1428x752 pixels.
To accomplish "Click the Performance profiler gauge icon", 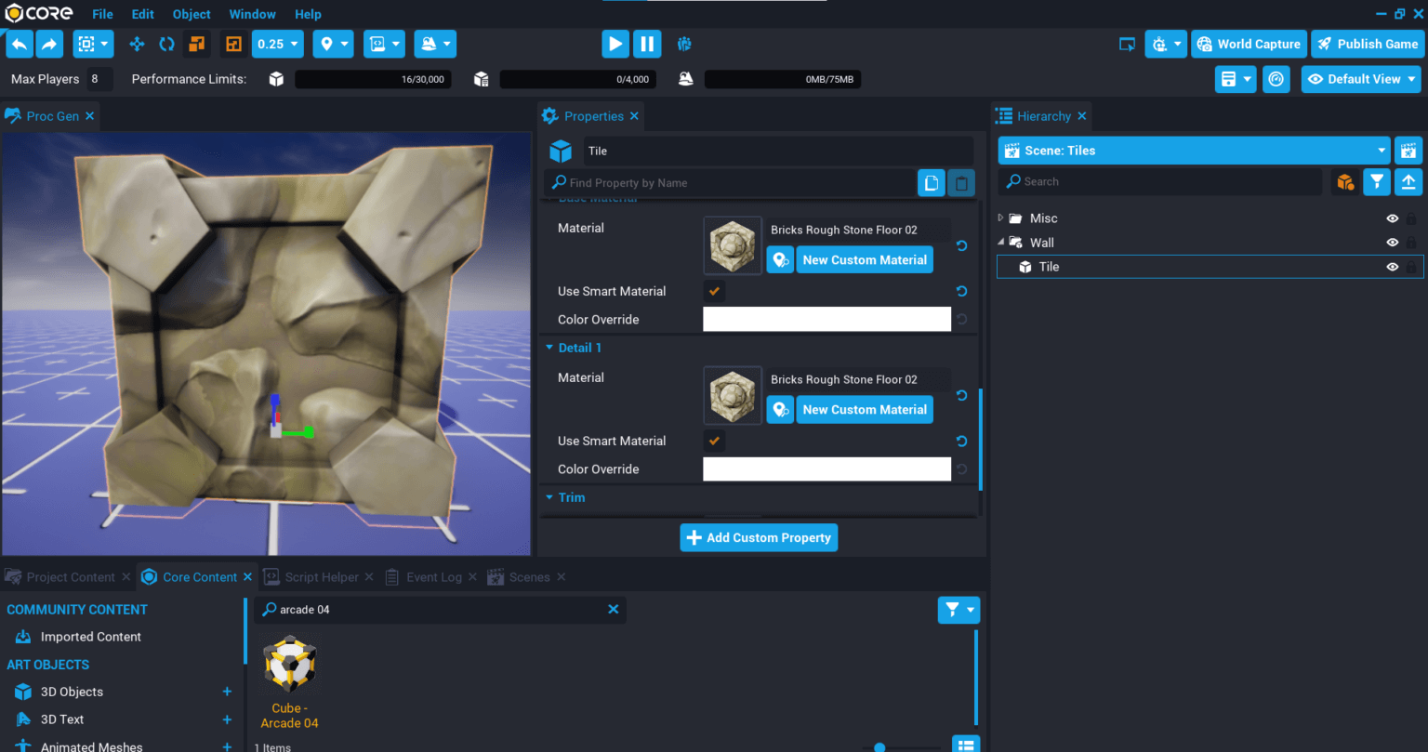I will point(1276,79).
